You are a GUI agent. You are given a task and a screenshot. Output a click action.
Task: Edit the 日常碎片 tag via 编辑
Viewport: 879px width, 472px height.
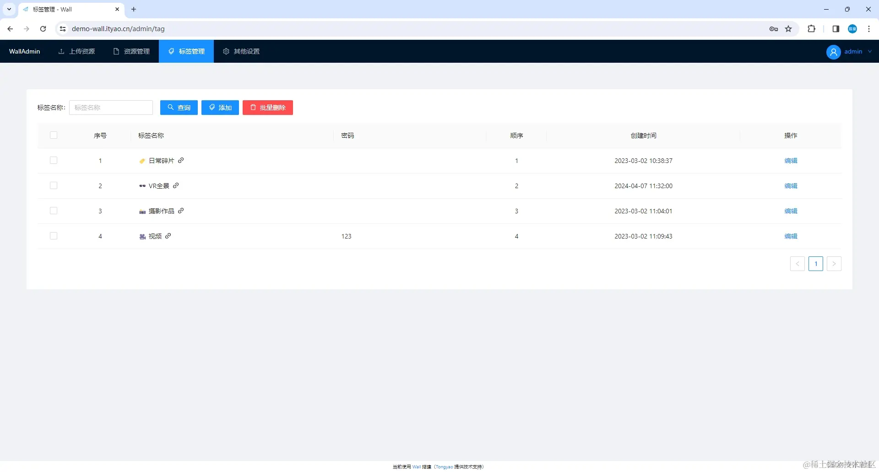pyautogui.click(x=791, y=161)
